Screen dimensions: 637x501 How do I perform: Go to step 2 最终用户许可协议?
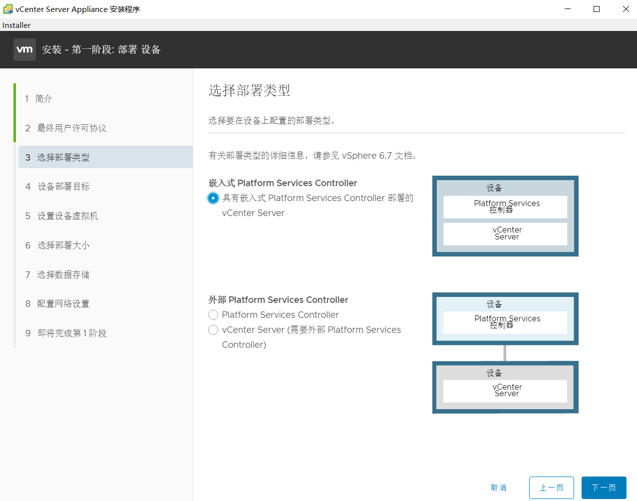pyautogui.click(x=104, y=128)
